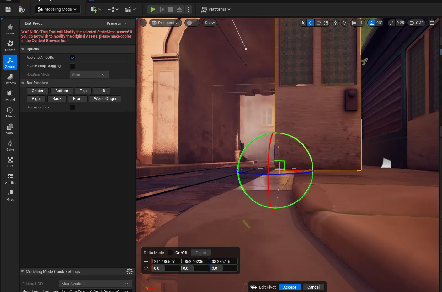Open the Perspective view mode menu
The image size is (442, 292).
point(166,23)
